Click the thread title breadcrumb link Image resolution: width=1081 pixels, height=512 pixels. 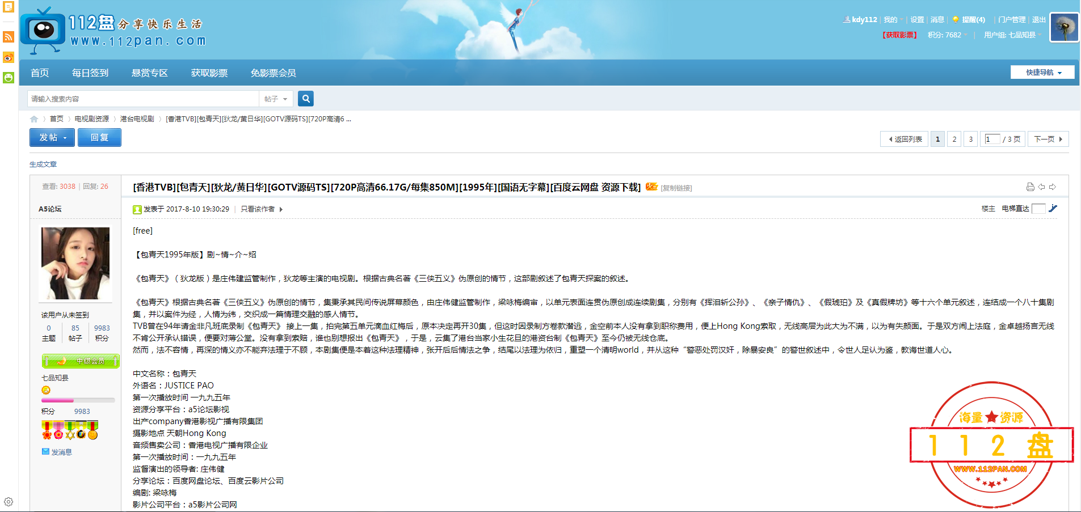259,119
